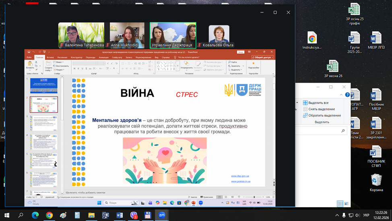Click the Explorer help question mark icon
The height and width of the screenshot is (221, 392).
(347, 95)
